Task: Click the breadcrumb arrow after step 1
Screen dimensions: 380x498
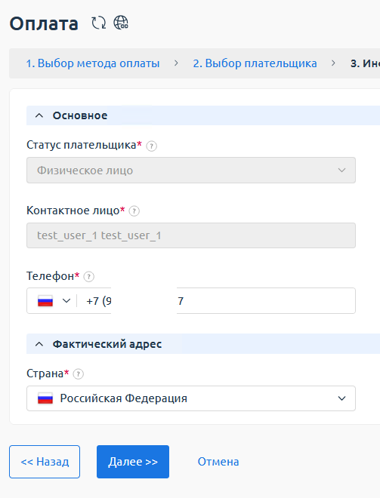Action: click(176, 63)
